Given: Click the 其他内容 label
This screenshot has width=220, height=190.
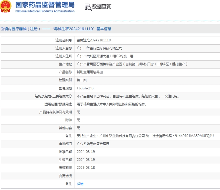Looking at the screenshot, I should [x=65, y=128].
